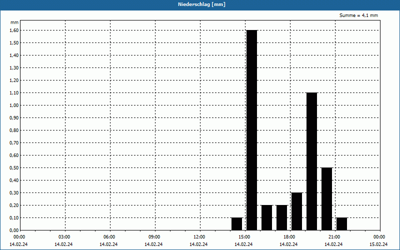This screenshot has width=400, height=250.
Task: Select the 18:00 time axis label
Action: coord(289,237)
